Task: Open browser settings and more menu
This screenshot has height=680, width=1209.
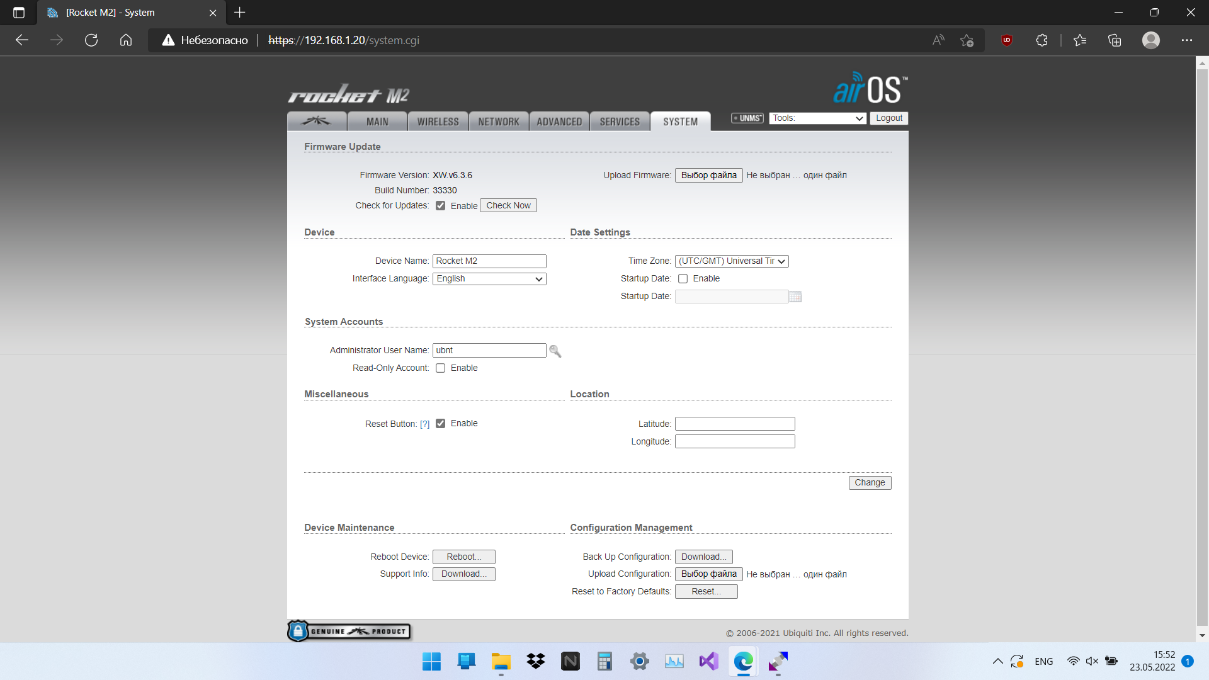Action: 1187,40
